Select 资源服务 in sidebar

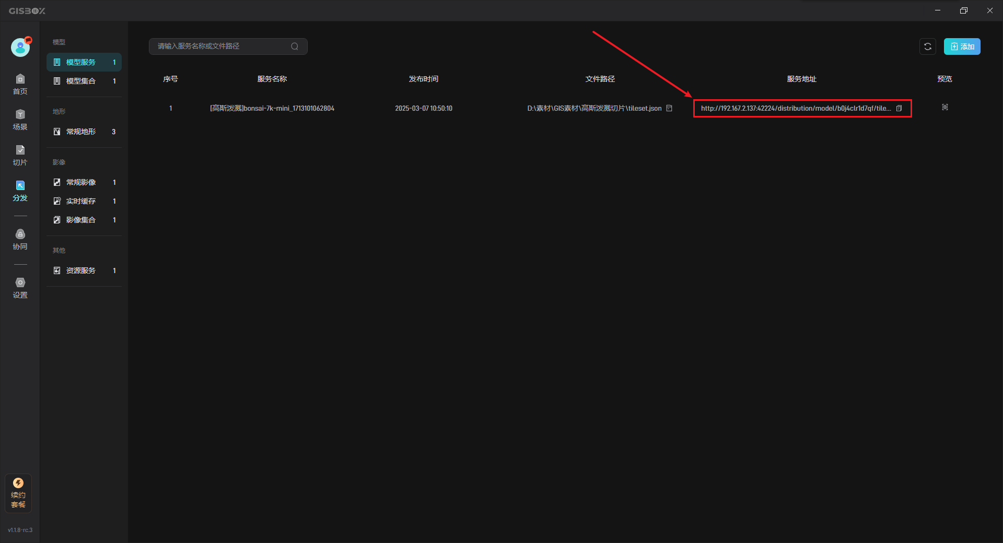84,270
